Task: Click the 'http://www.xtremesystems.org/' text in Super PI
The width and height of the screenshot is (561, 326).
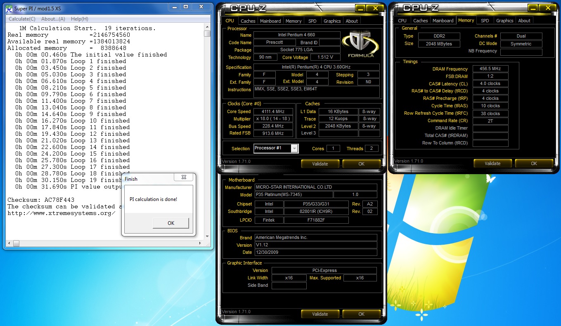Action: 62,213
